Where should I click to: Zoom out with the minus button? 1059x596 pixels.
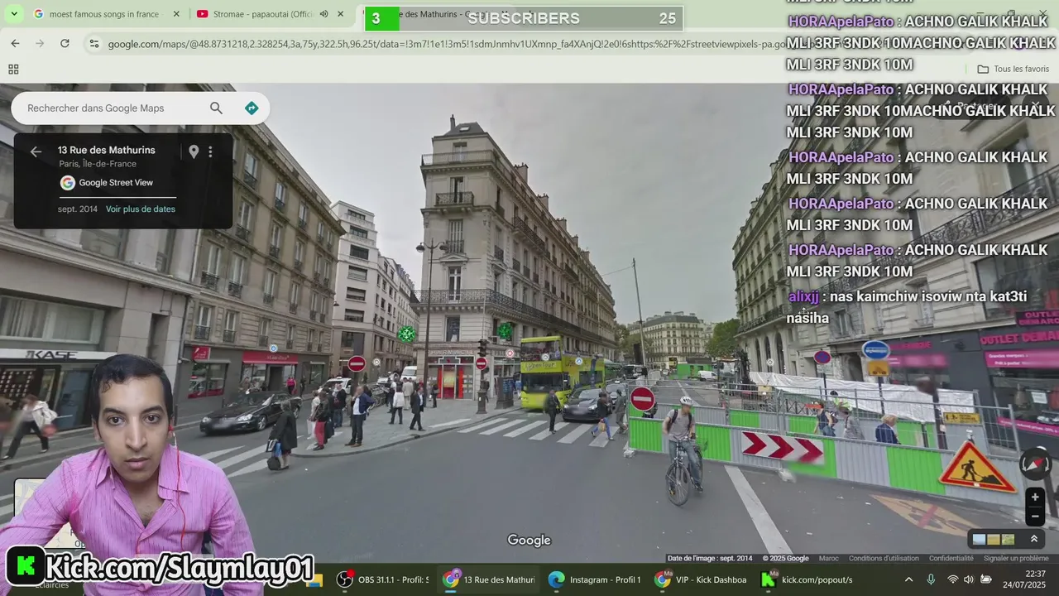[1034, 517]
